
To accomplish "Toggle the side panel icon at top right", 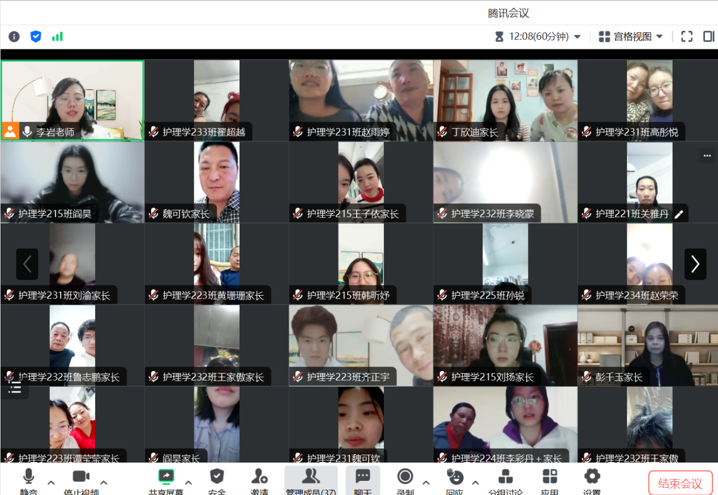I will click(708, 37).
